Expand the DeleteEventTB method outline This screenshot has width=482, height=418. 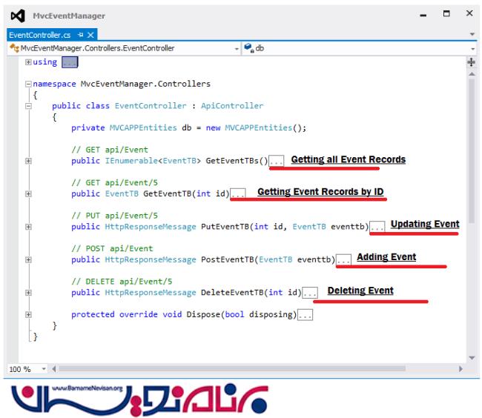point(28,293)
